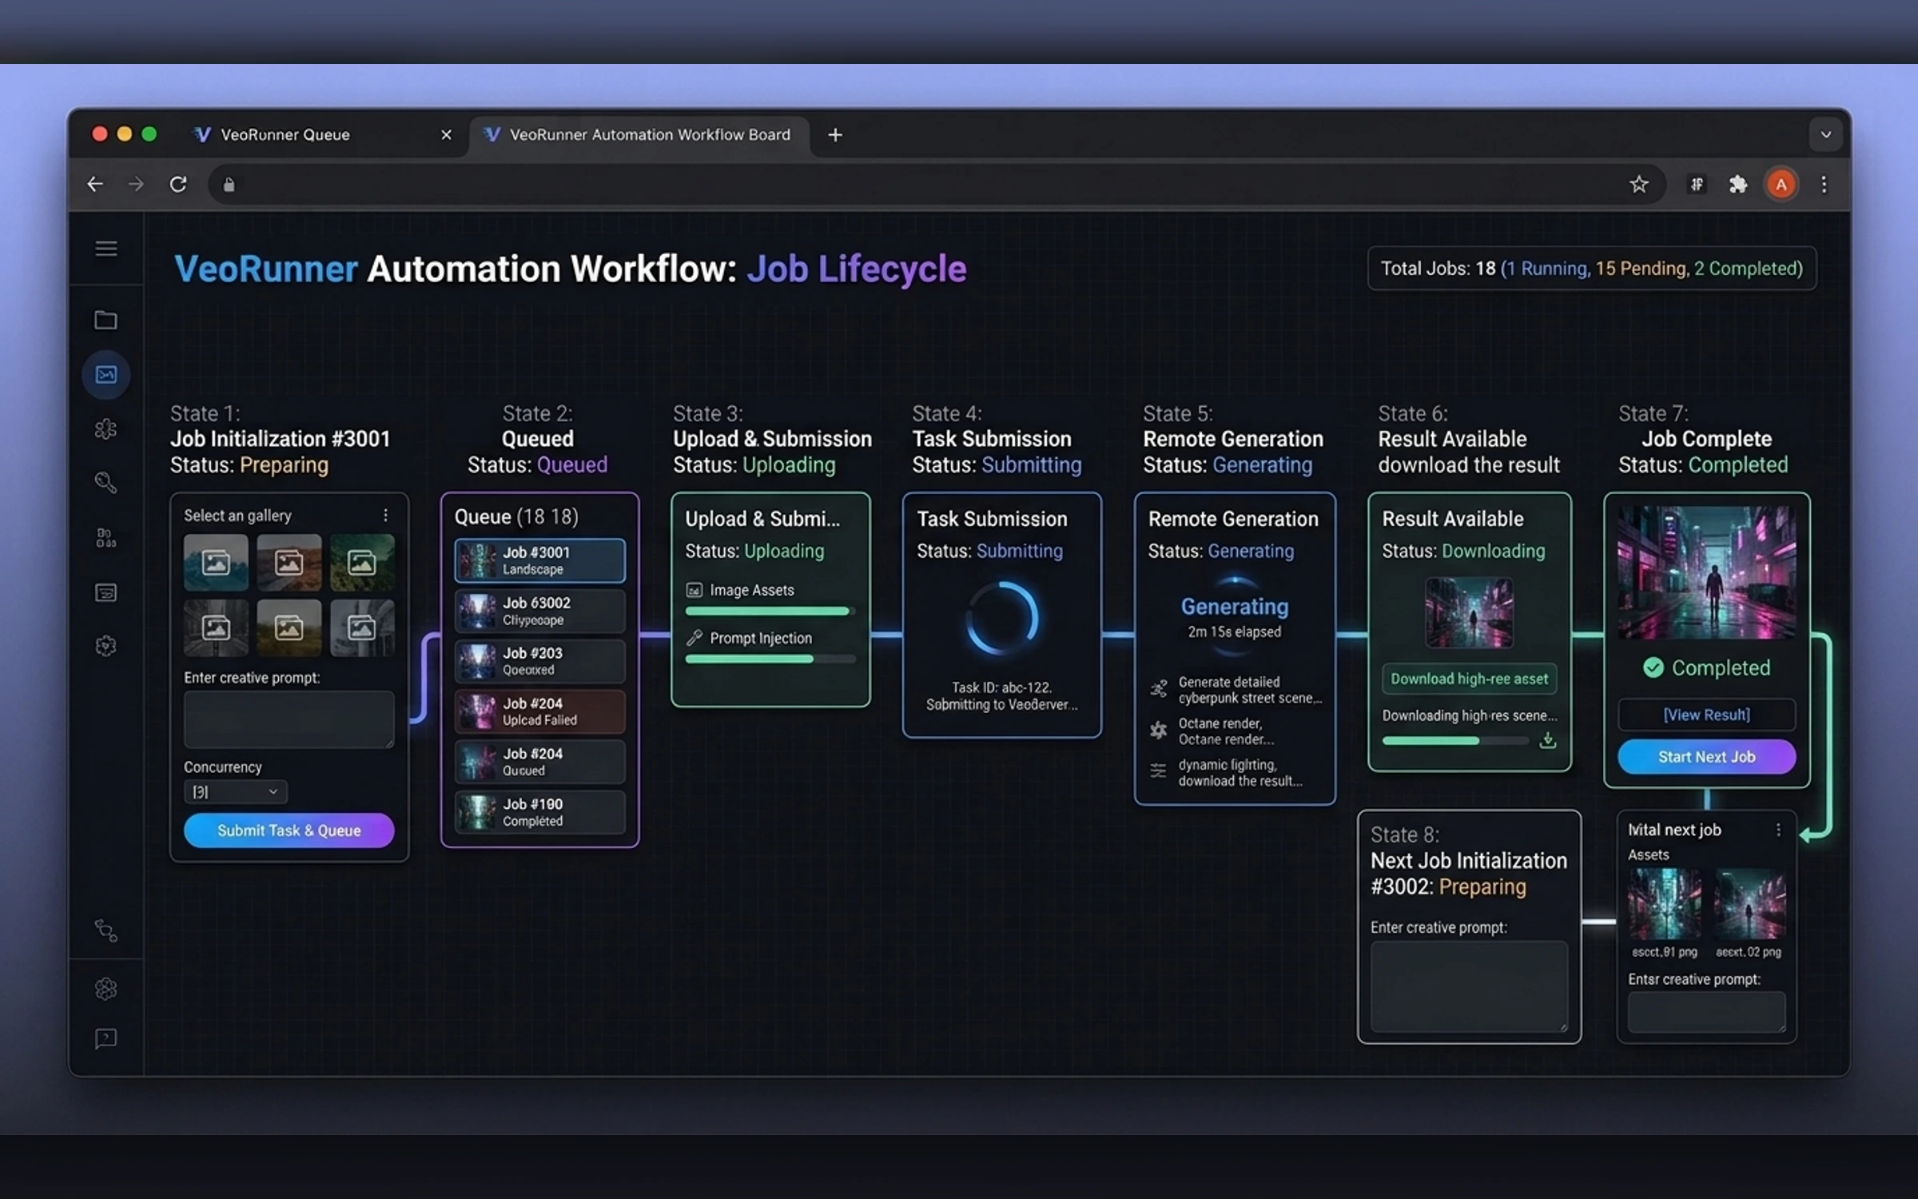Screen dimensions: 1918x1199
Task: Open the hamburger menu in sidebar
Action: pyautogui.click(x=105, y=249)
